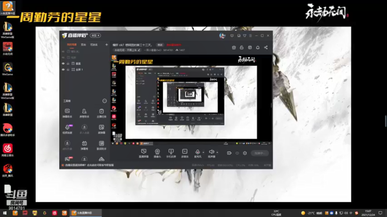Click the download-style tool in third toolbox row
Viewport: 387px width, 217px height.
click(67, 145)
